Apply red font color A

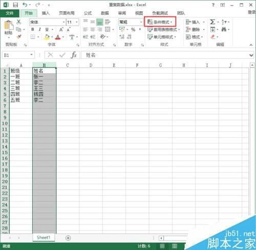[x=58, y=37]
